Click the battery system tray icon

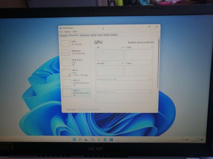click(187, 140)
